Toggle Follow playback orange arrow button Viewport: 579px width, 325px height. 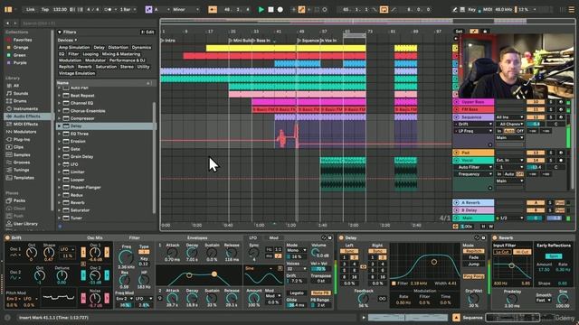(213, 10)
